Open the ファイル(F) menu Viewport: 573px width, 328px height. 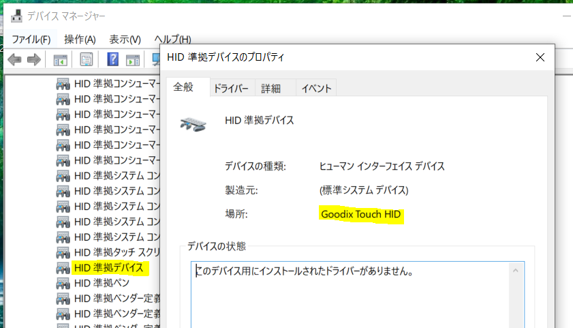(31, 39)
